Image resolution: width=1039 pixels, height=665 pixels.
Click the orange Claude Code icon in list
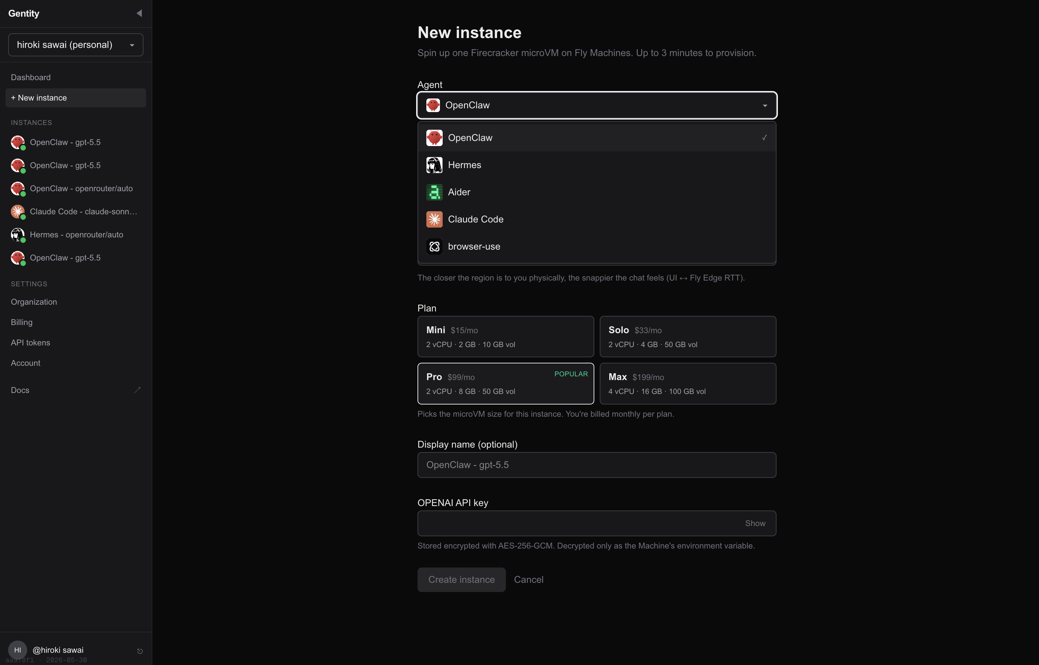435,219
